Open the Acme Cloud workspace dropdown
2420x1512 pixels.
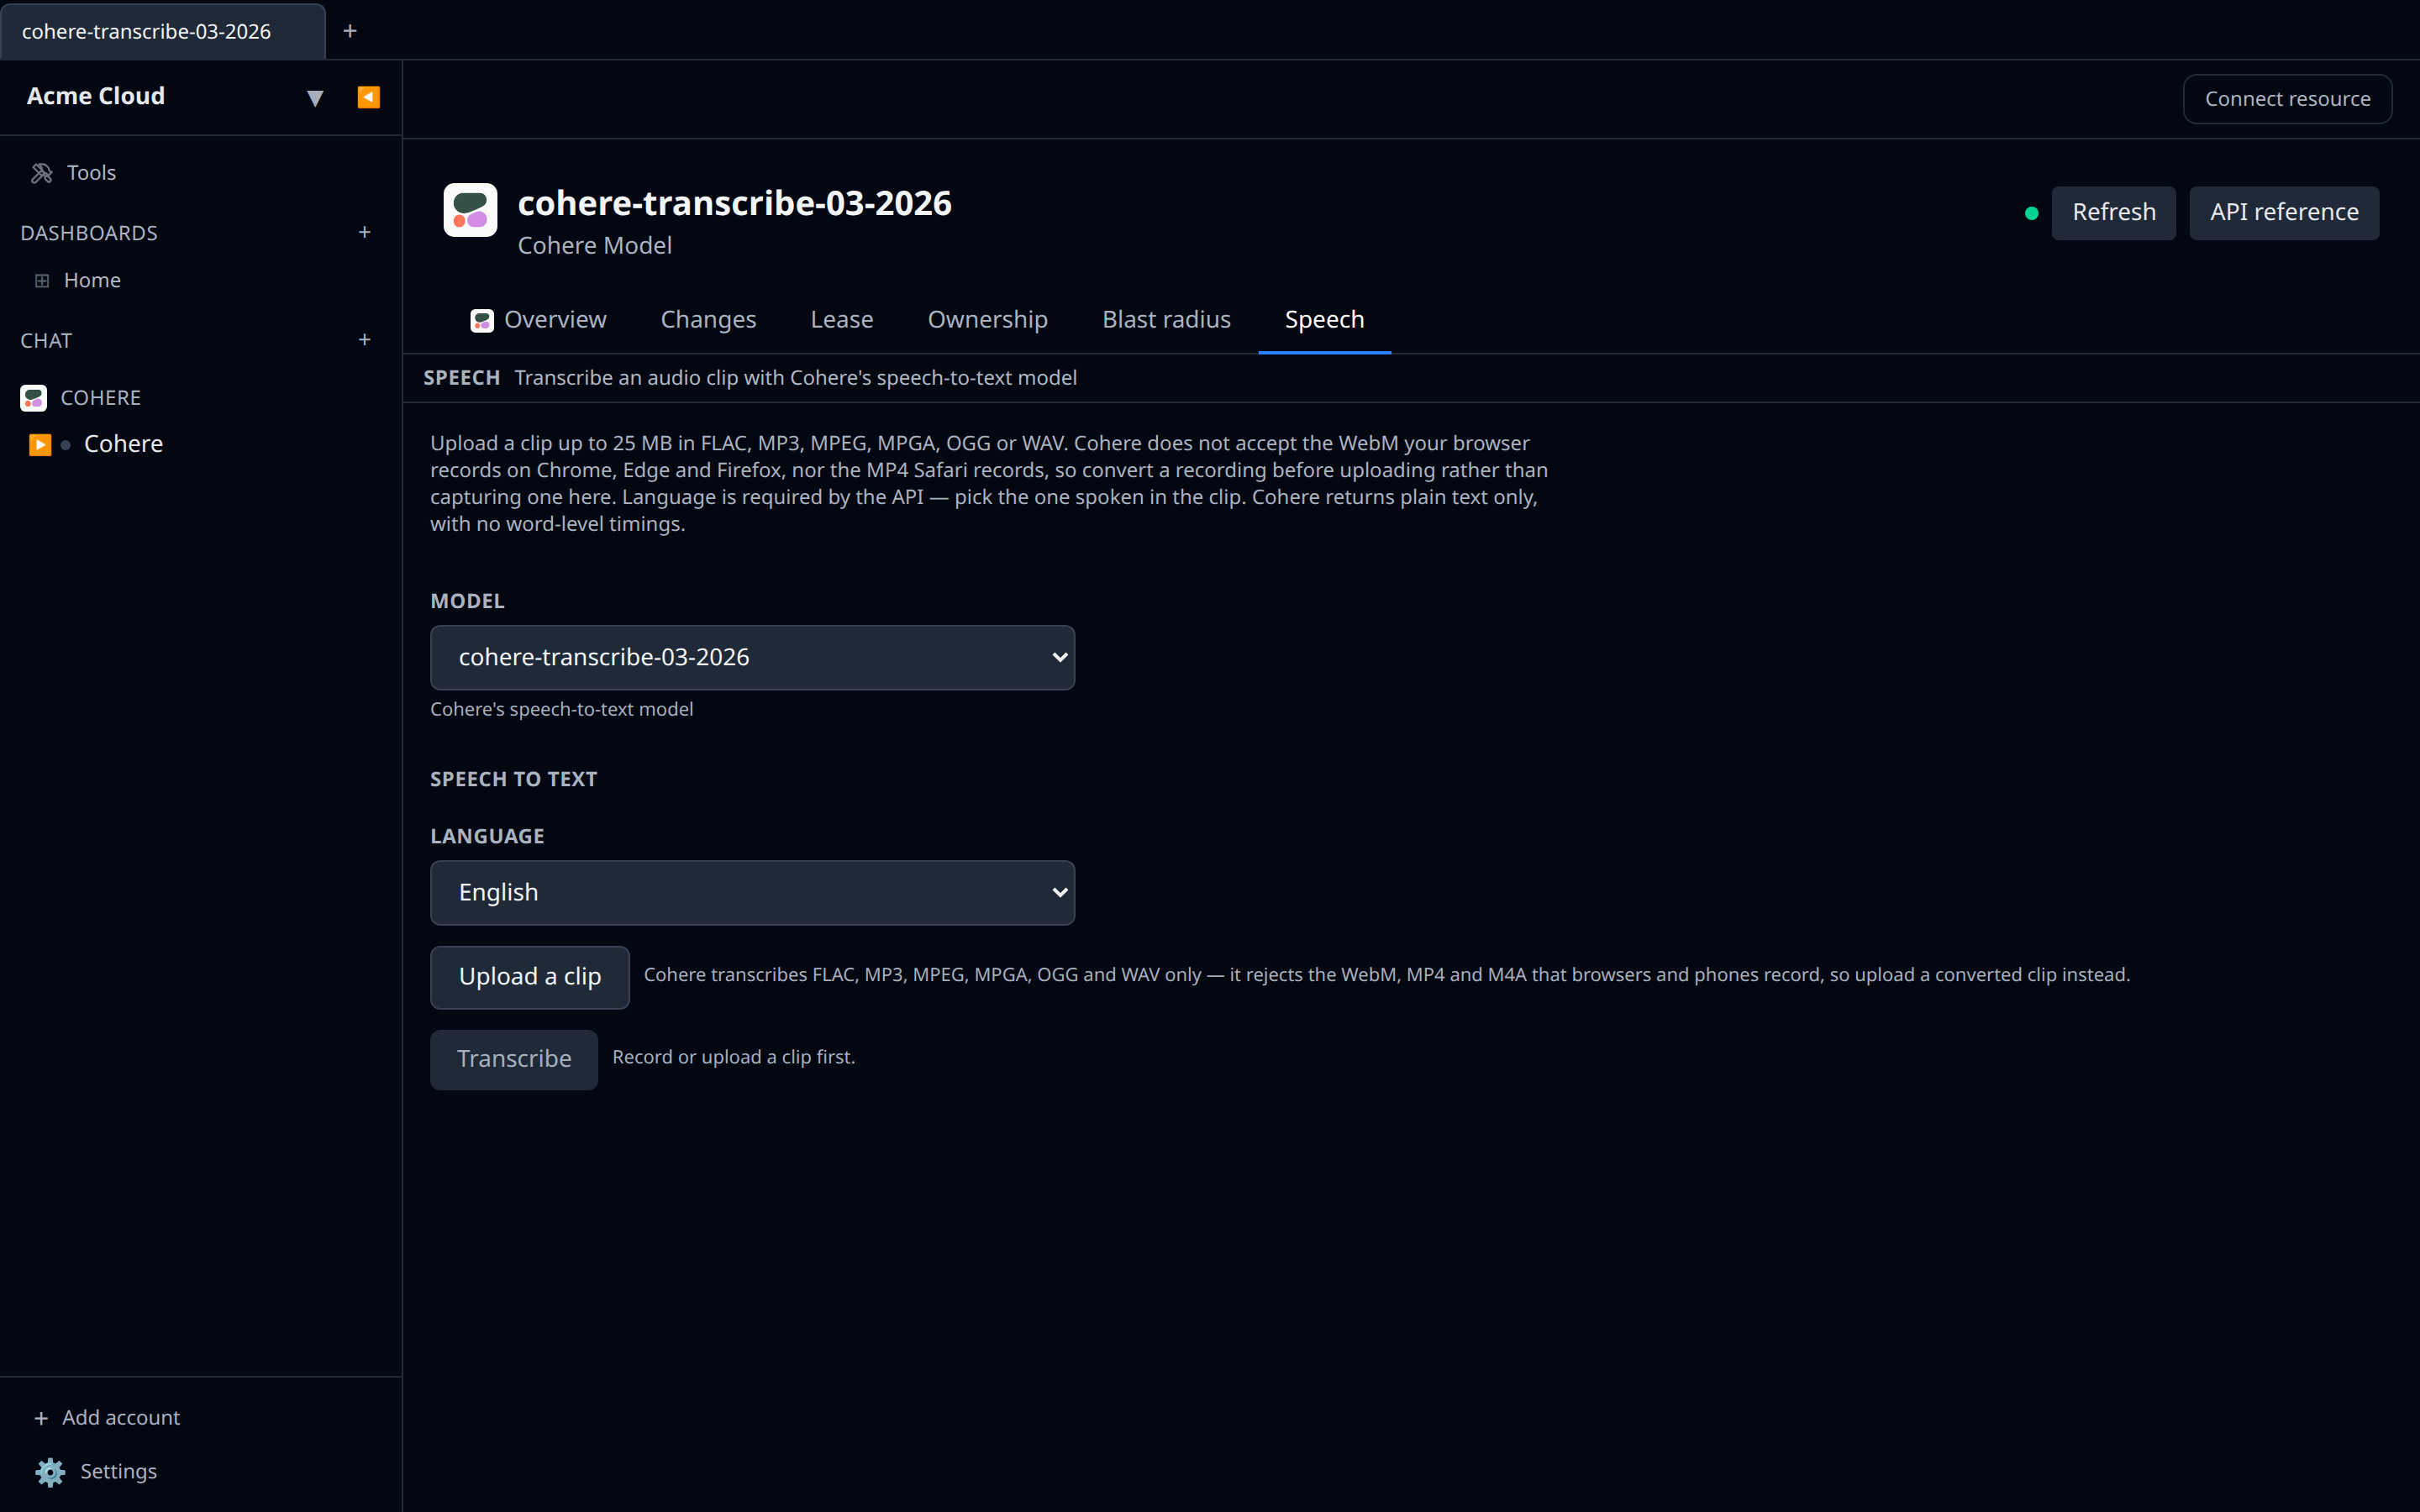(x=315, y=97)
